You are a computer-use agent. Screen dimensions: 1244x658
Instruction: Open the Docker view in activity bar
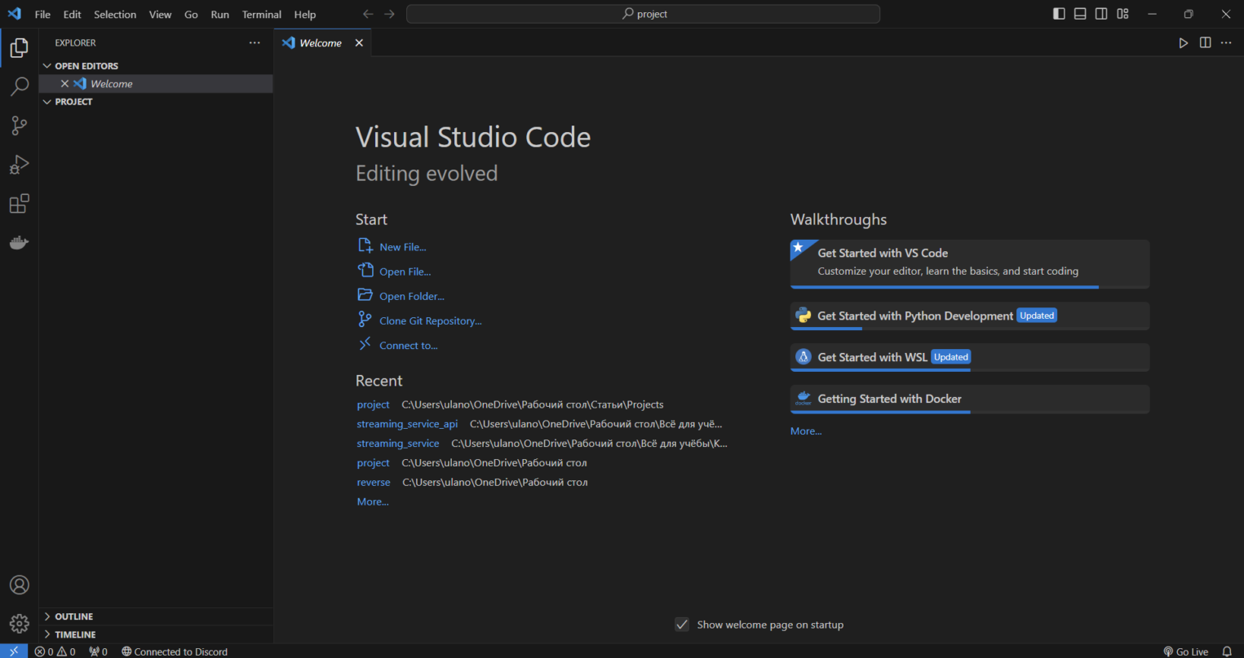19,243
